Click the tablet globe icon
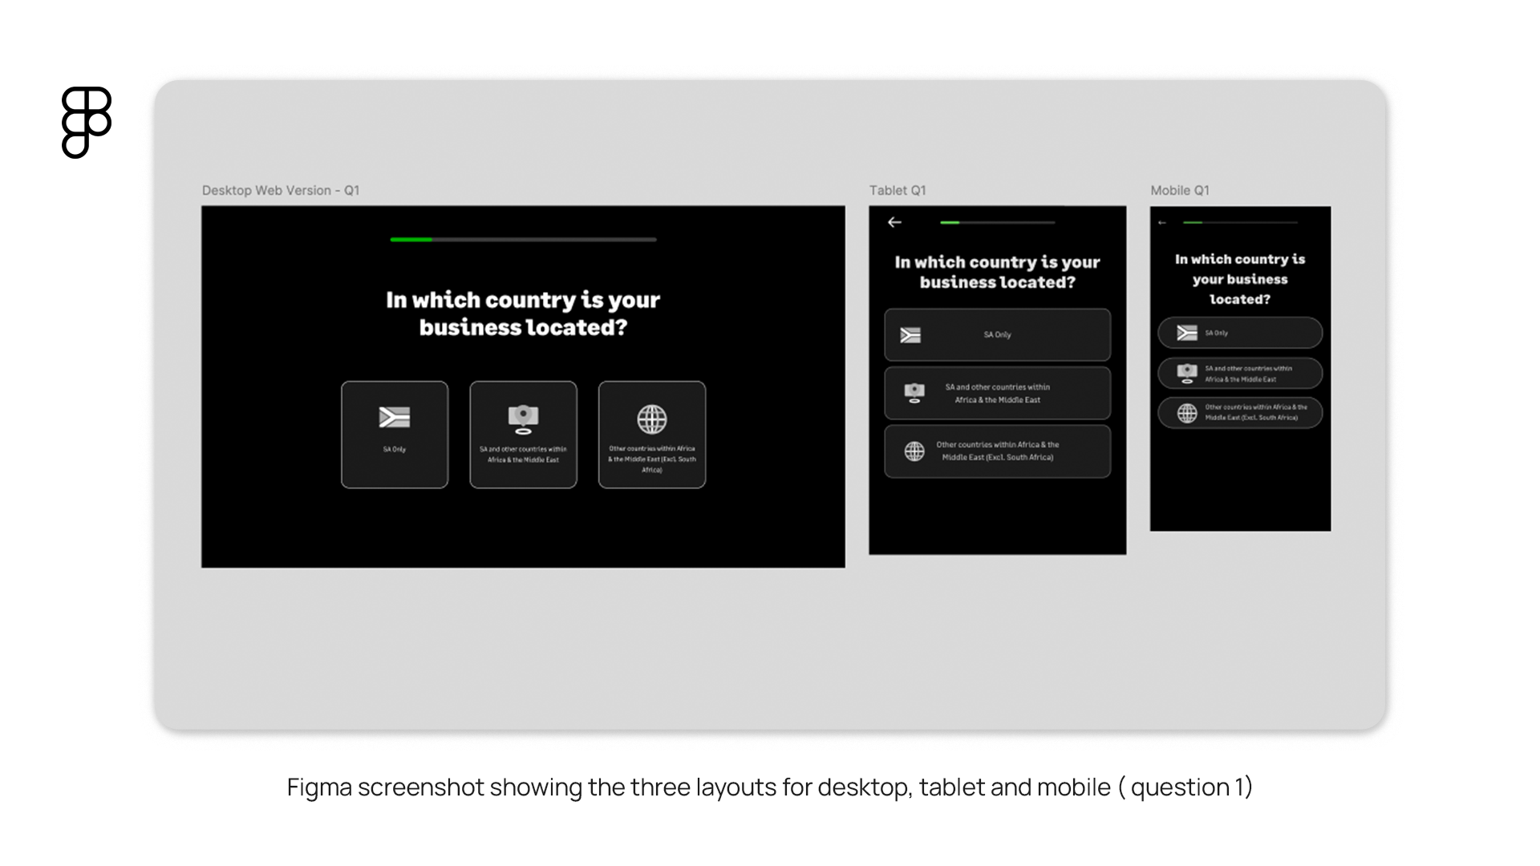Viewport: 1540px width, 866px height. point(914,451)
